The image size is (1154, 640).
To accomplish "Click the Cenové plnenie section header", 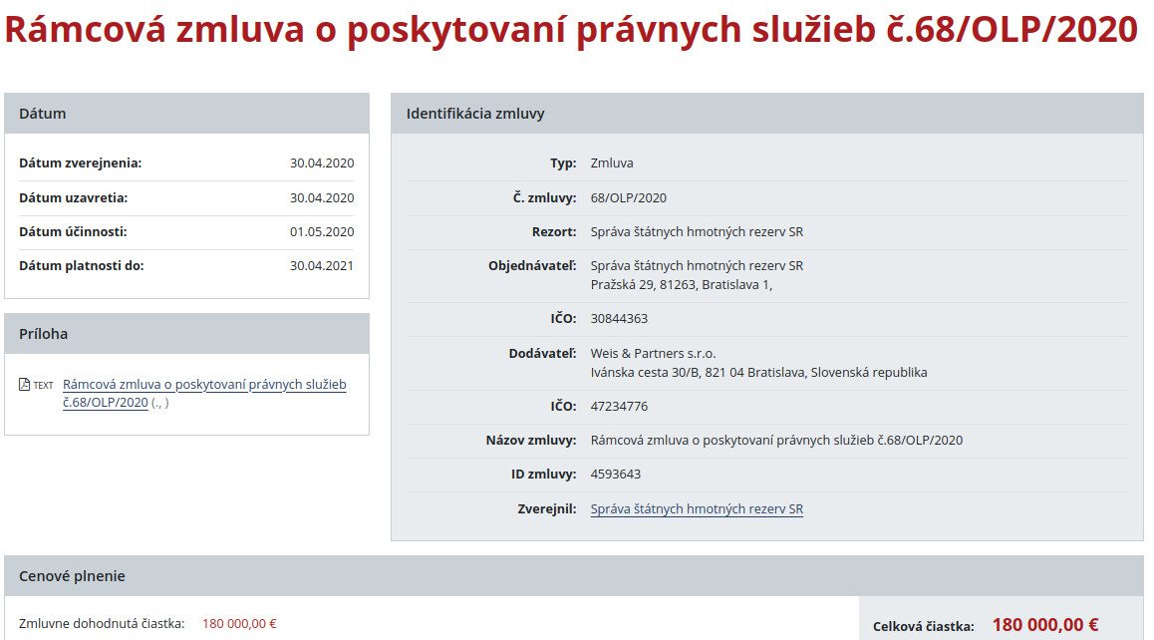I will (573, 576).
